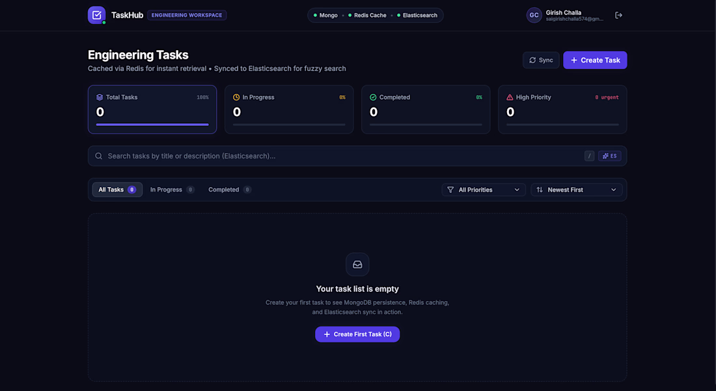Click the Girish Challa user name
716x391 pixels.
(564, 12)
